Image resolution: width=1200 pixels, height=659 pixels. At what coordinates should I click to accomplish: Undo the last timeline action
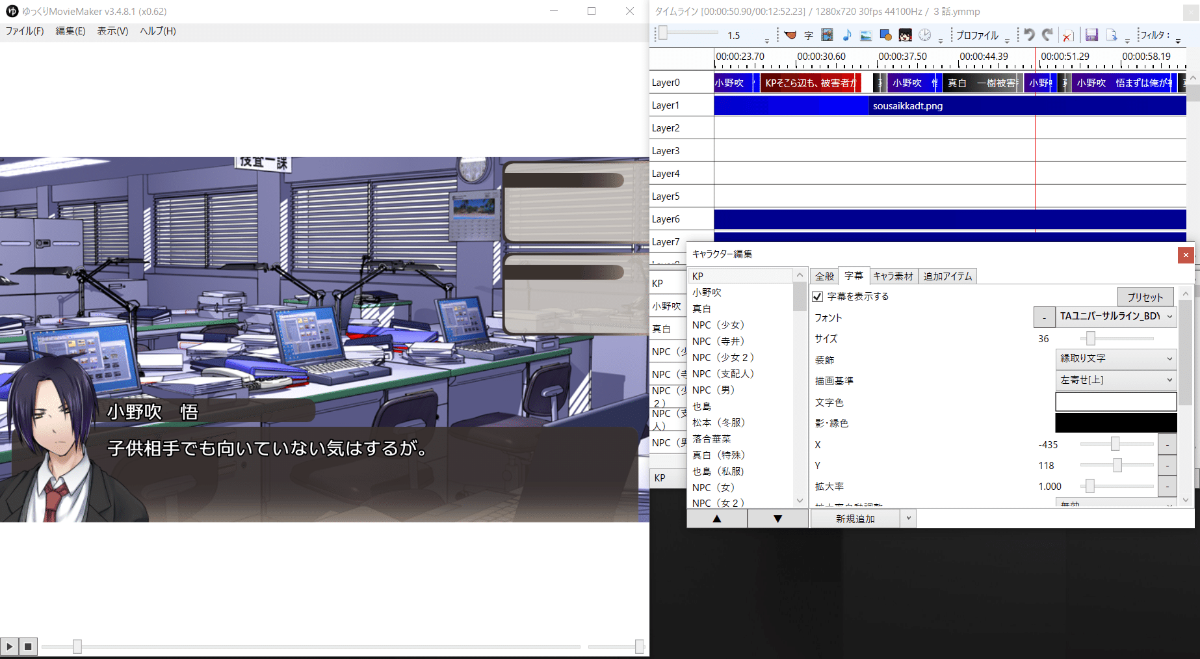point(1029,35)
